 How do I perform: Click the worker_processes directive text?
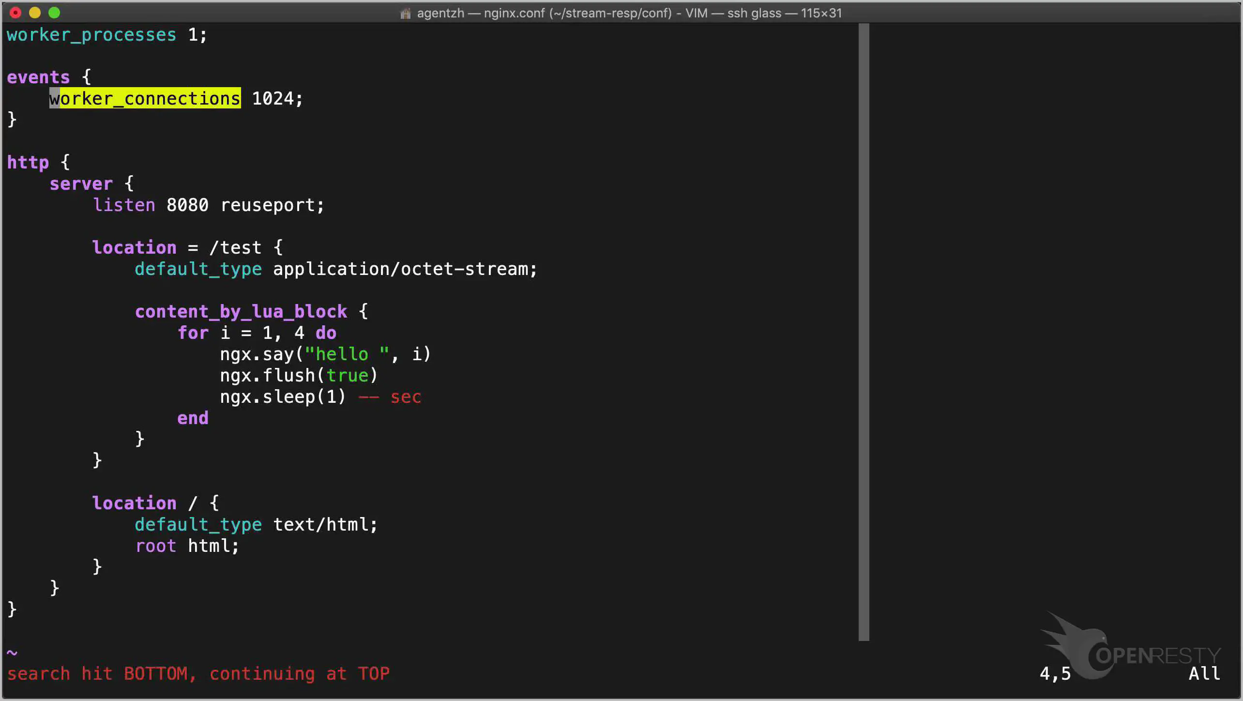[x=91, y=35]
